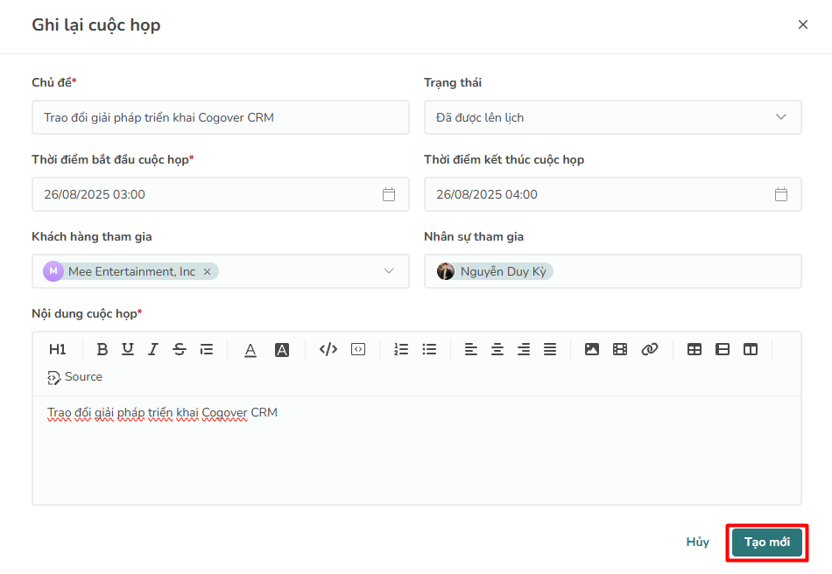
Task: Insert an image into meeting content
Action: pyautogui.click(x=592, y=349)
